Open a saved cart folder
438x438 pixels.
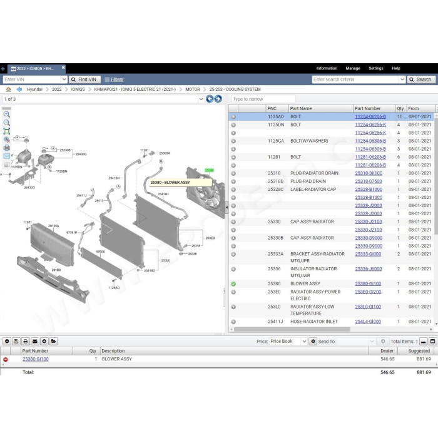tap(53, 341)
